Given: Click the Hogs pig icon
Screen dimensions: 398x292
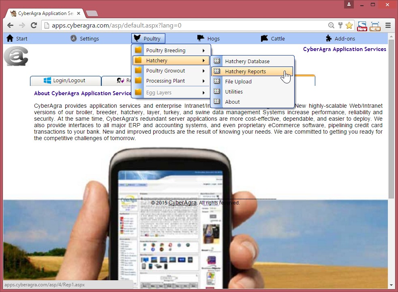Looking at the screenshot, I should [x=201, y=38].
